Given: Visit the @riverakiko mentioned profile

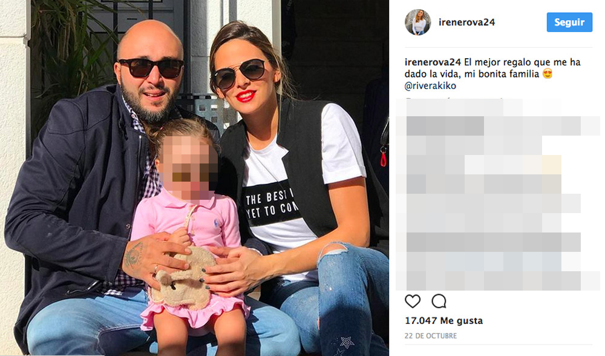Looking at the screenshot, I should [x=430, y=86].
